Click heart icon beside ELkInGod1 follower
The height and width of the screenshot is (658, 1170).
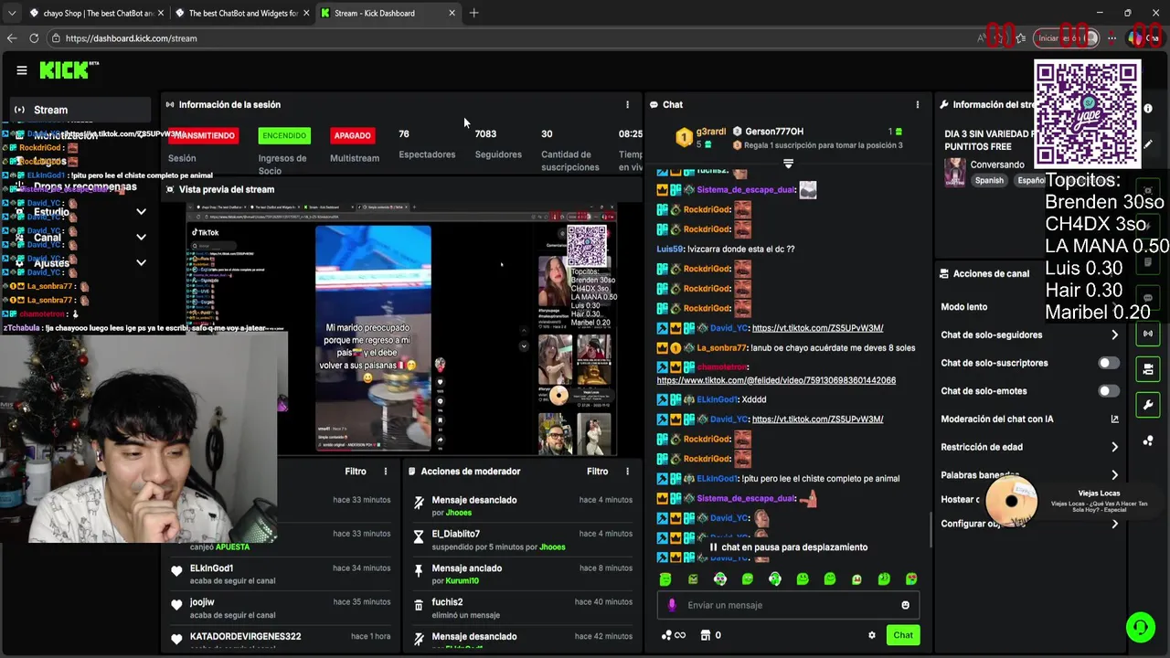(x=176, y=571)
